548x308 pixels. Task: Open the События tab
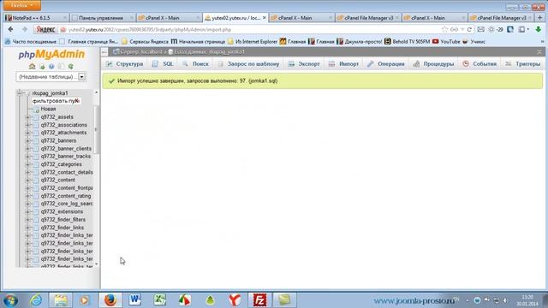pos(479,64)
